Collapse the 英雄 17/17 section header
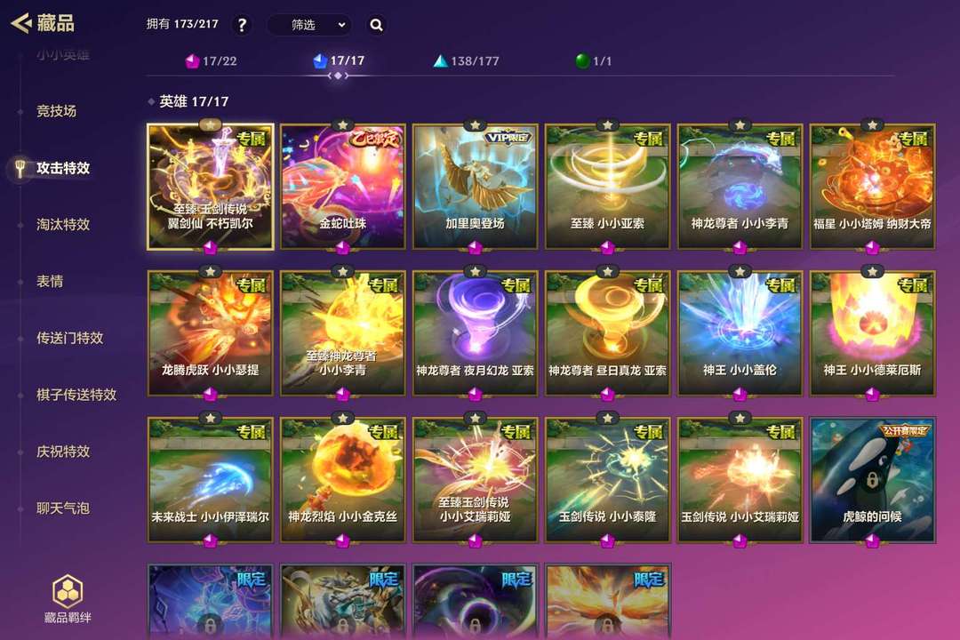This screenshot has width=960, height=640. (189, 101)
